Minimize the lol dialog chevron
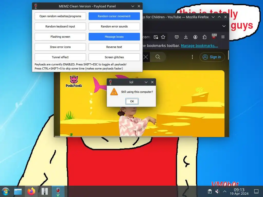Viewport: 263px width, 197px height. 146,82
